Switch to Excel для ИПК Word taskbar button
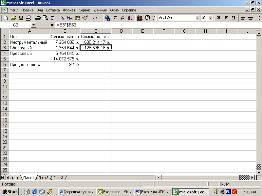 coord(153,192)
